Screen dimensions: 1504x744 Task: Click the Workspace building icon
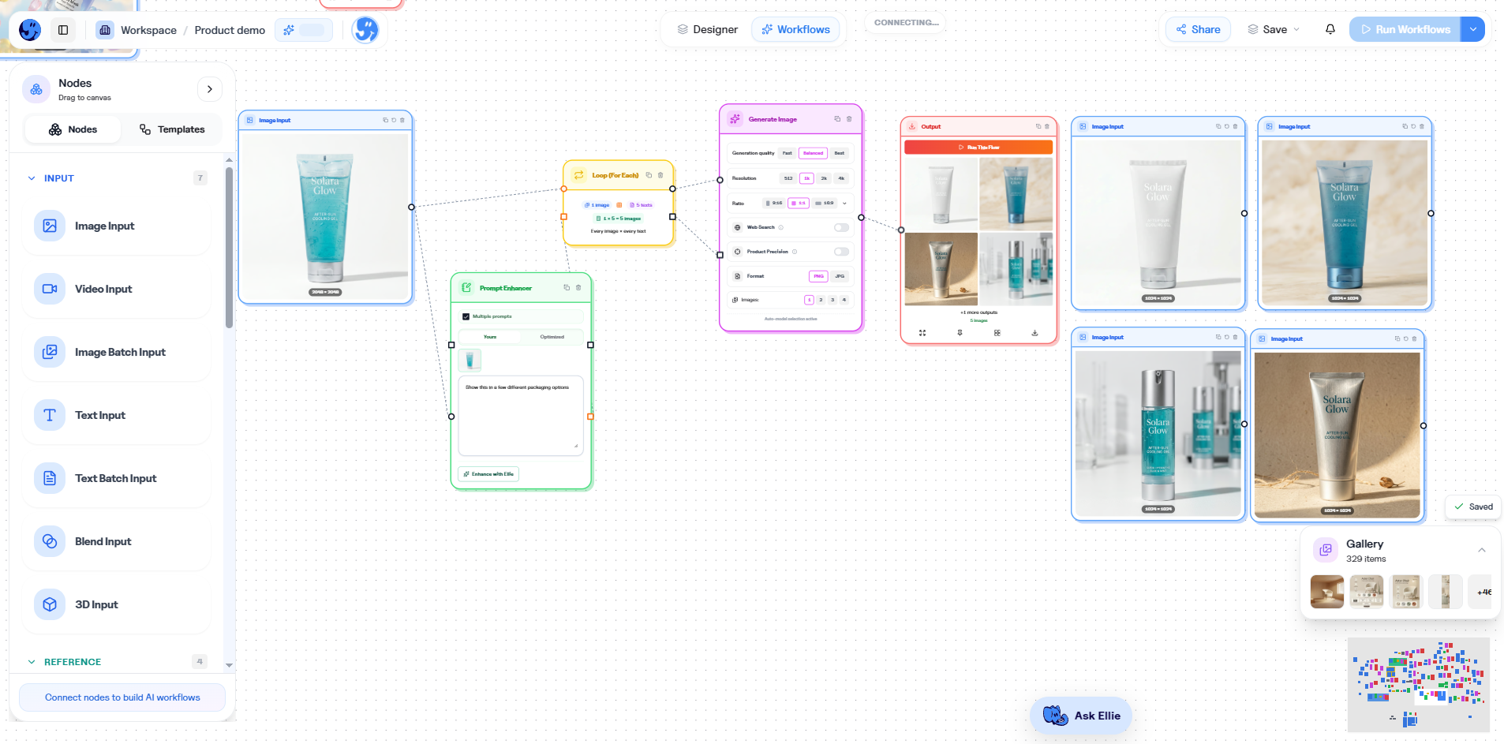(x=105, y=30)
